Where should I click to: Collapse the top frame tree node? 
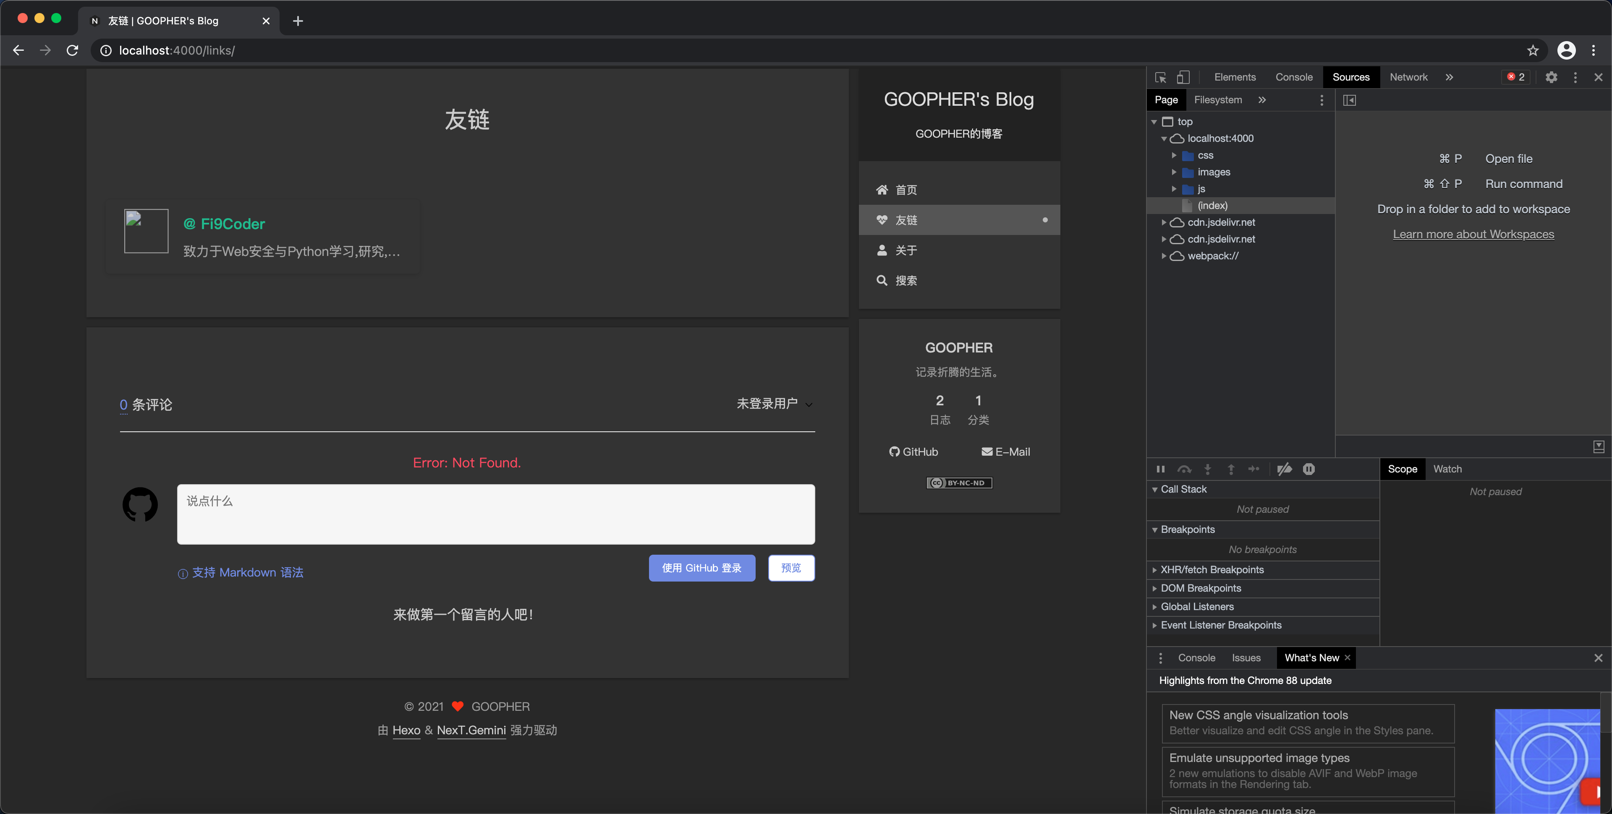coord(1154,122)
